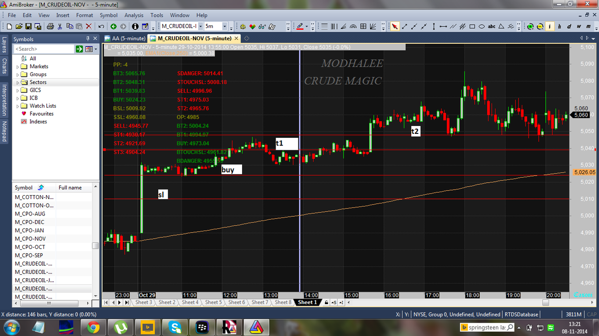Screen dimensions: 599x336
Task: Select the abc text tool
Action: tap(492, 26)
